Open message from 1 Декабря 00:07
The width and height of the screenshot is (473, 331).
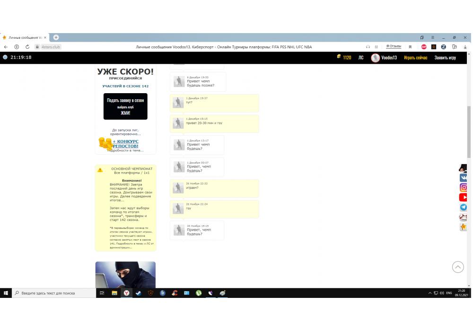point(197,167)
